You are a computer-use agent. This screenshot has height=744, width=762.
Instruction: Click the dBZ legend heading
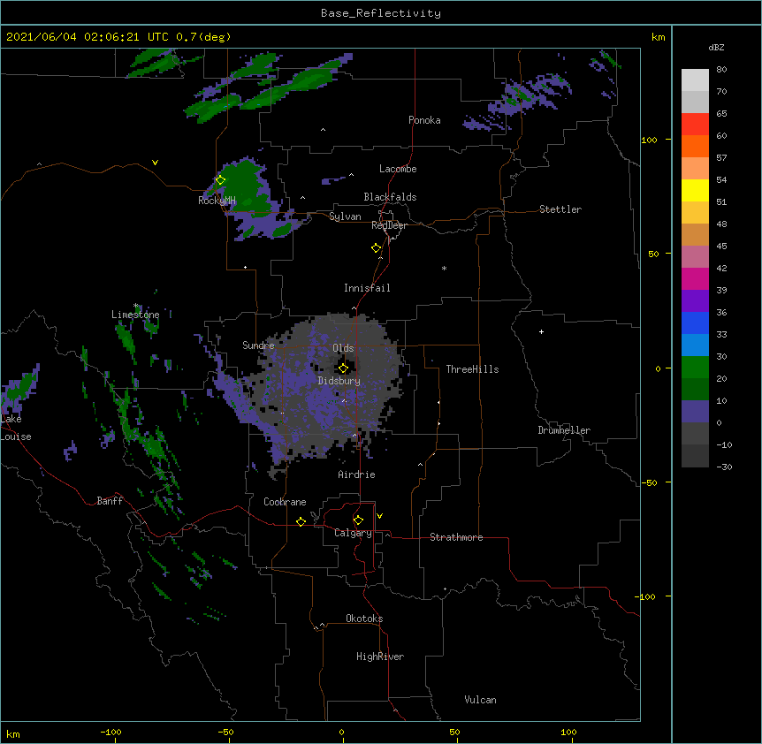716,47
